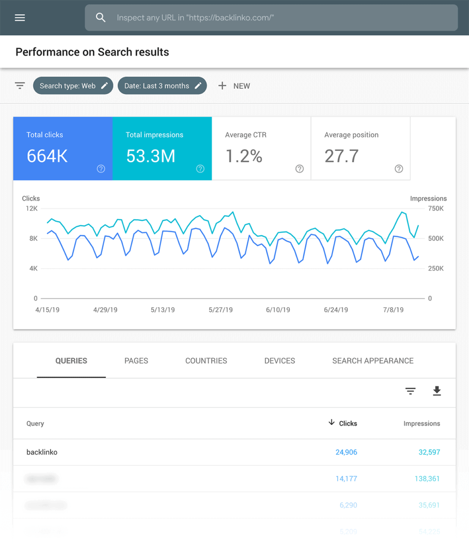Switch to the PAGES tab
This screenshot has height=552, width=469.
[136, 361]
